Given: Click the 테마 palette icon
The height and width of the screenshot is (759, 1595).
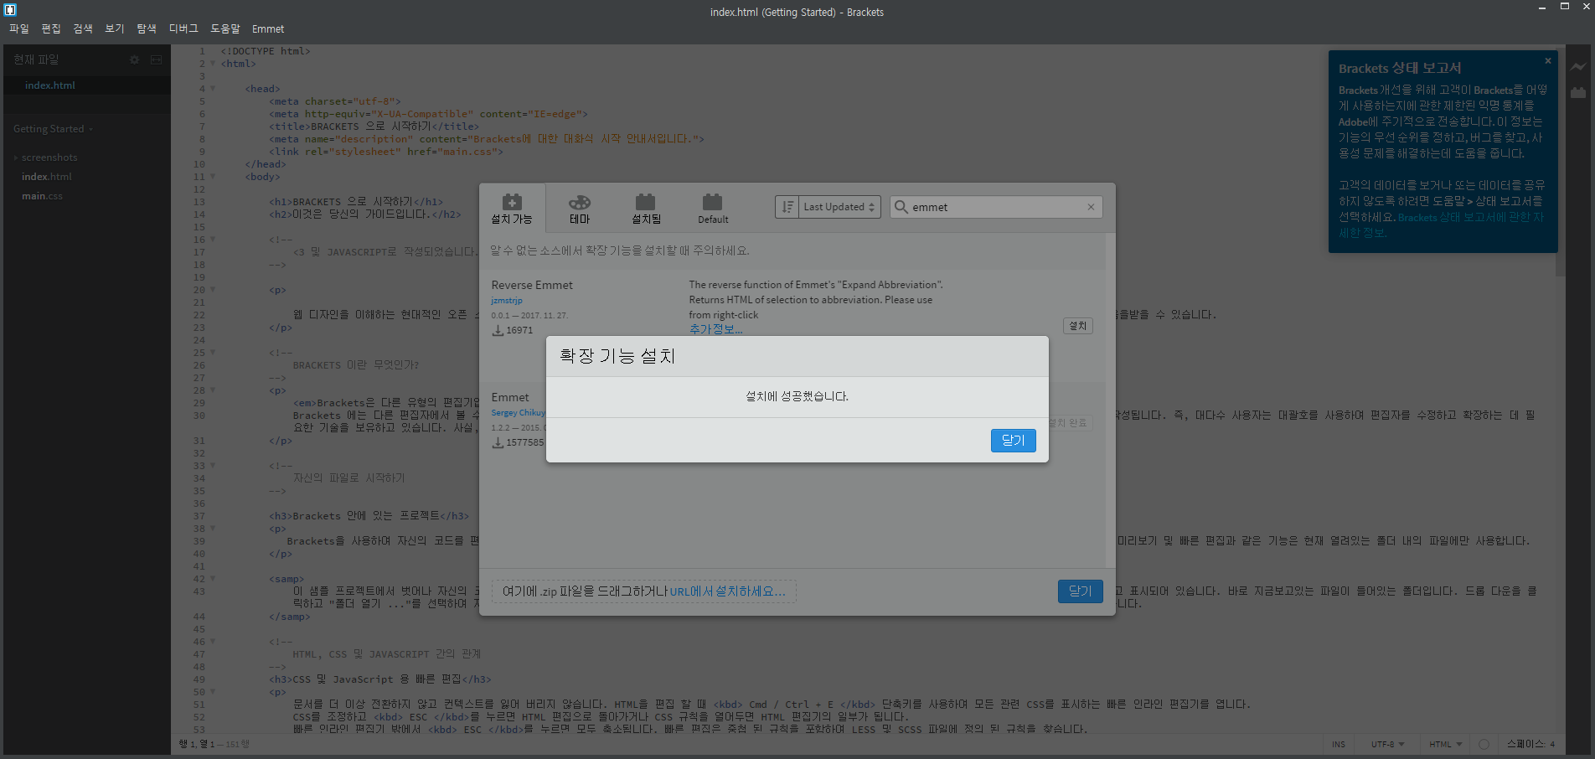Looking at the screenshot, I should click(580, 203).
